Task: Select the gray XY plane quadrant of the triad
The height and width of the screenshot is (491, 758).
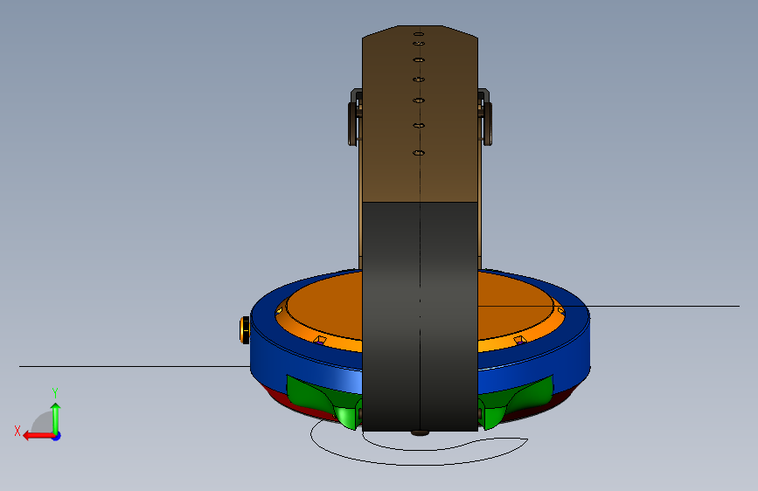Action: (44, 422)
